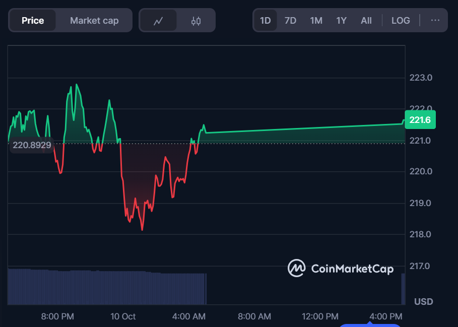Open the three-dot more options menu
Screen dimensions: 458x327
[x=435, y=21]
